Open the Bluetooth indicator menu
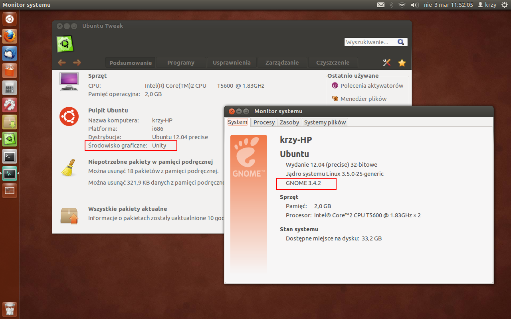This screenshot has height=319, width=511. [391, 5]
